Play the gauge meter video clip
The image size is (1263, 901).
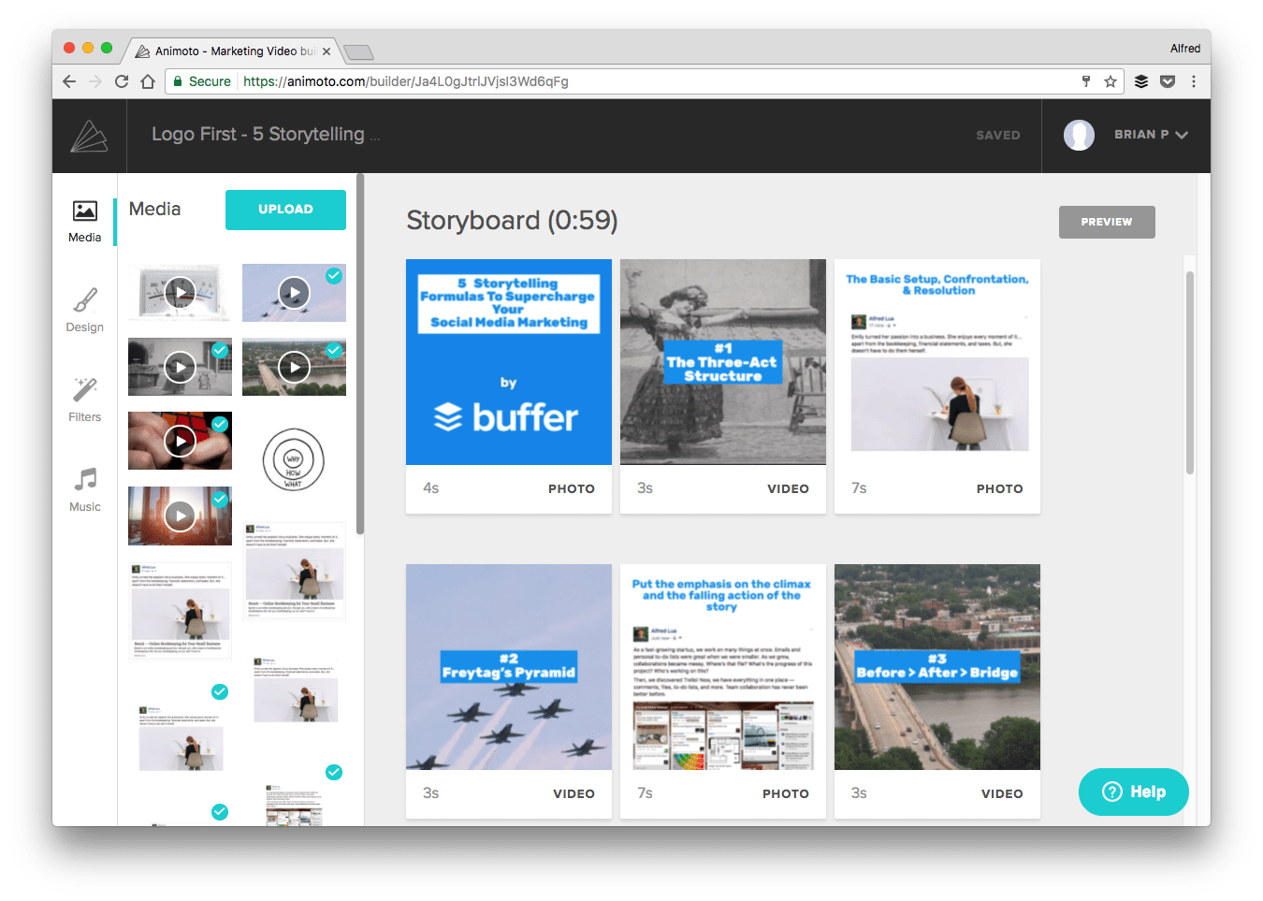click(x=180, y=293)
